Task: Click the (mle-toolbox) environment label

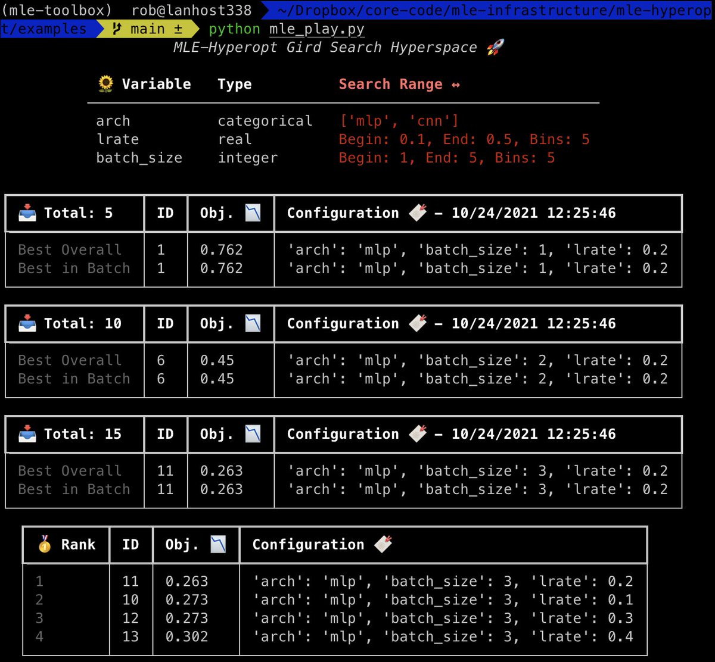Action: 57,11
